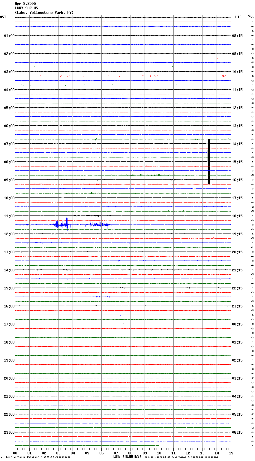
Task: Click the 06:15 UTC time label
Action: (237, 432)
